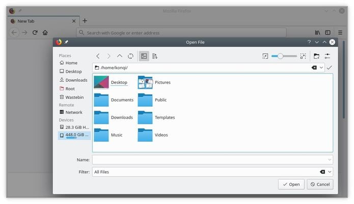Switch to the New Tab tab in Firefox
Viewport: 354px width, 204px height.
pyautogui.click(x=43, y=21)
